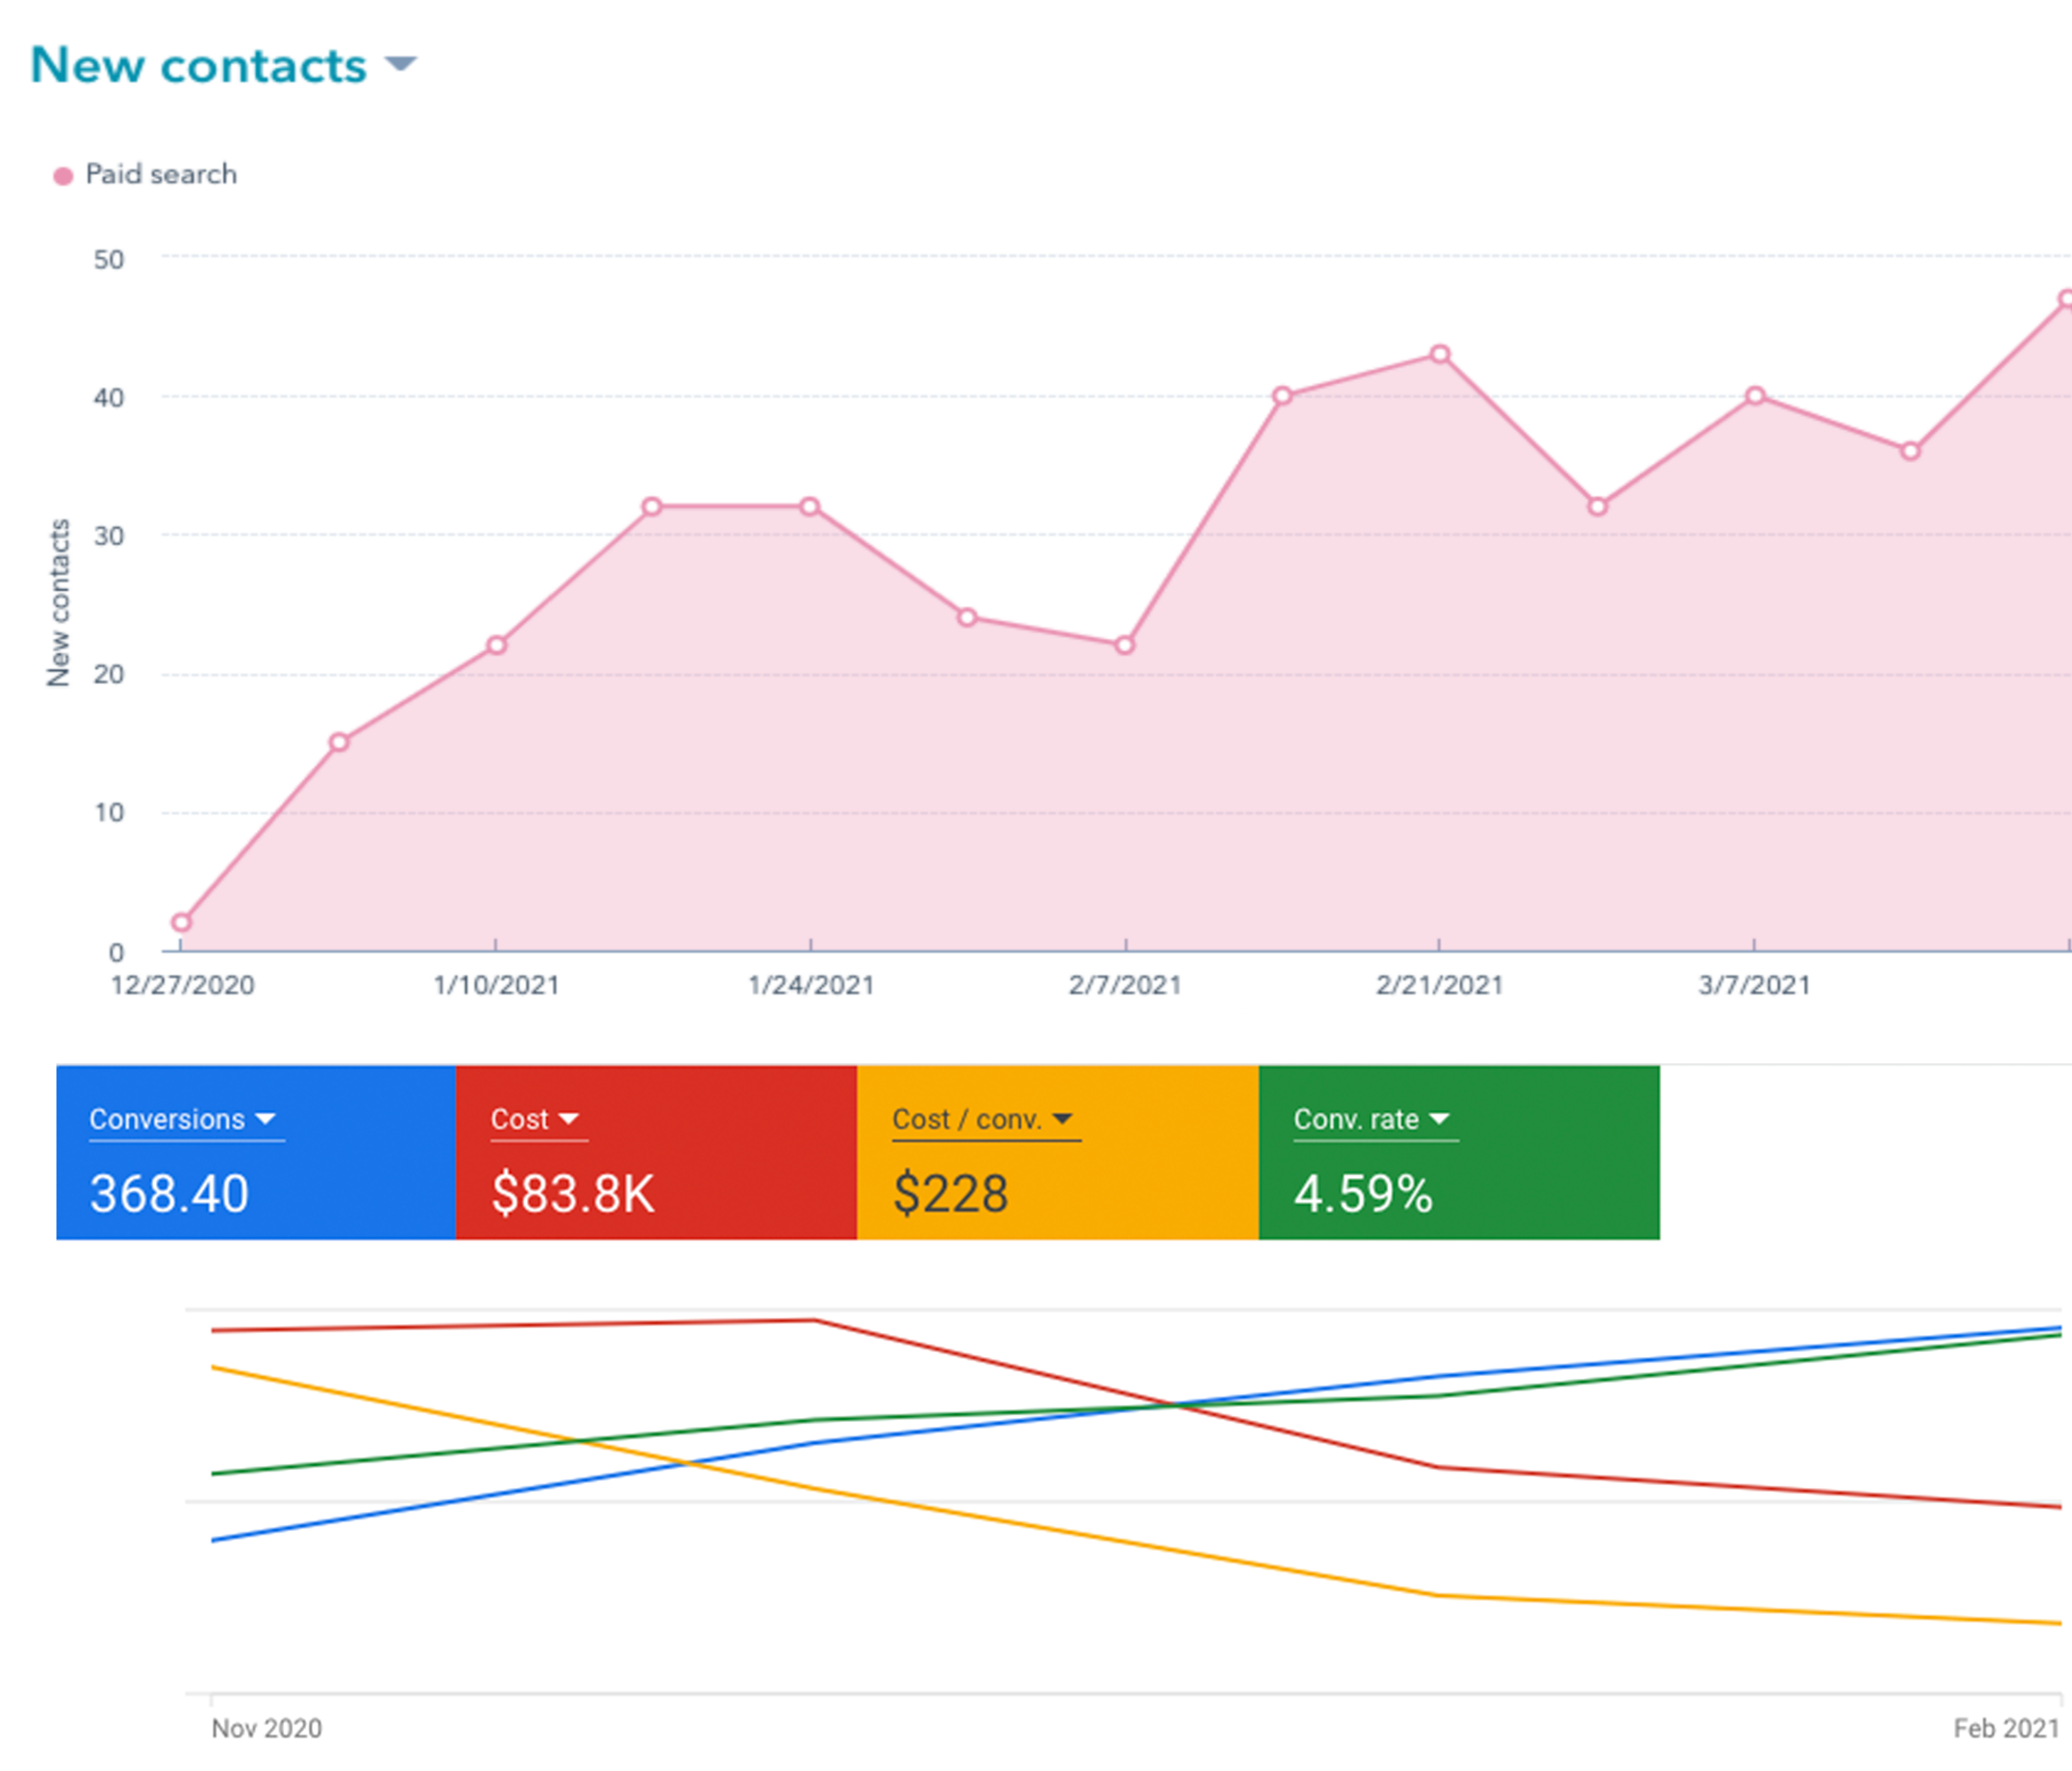
Task: Select the green Conv. rate 4.59% card
Action: (1459, 1152)
